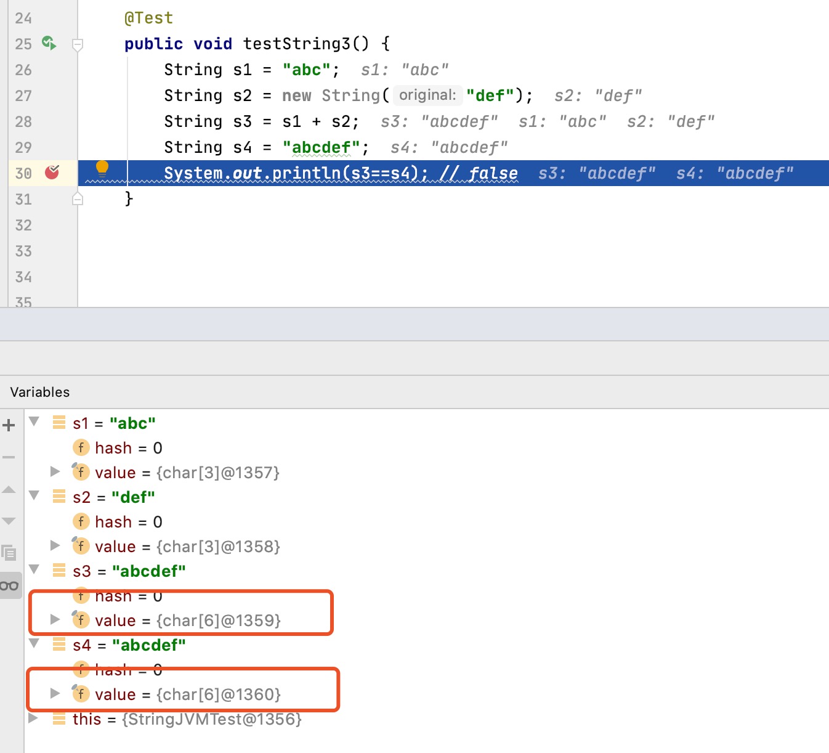The height and width of the screenshot is (753, 829).
Task: Collapse the s3 variable node
Action: click(x=34, y=570)
